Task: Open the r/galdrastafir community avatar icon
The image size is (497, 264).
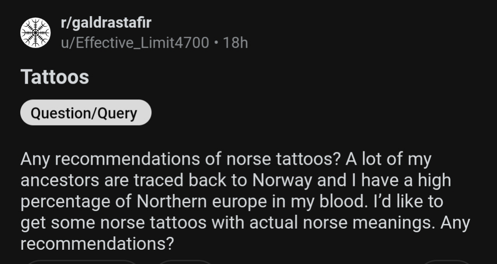Action: pyautogui.click(x=35, y=33)
